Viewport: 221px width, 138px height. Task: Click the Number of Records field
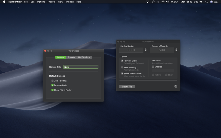(x=162, y=50)
